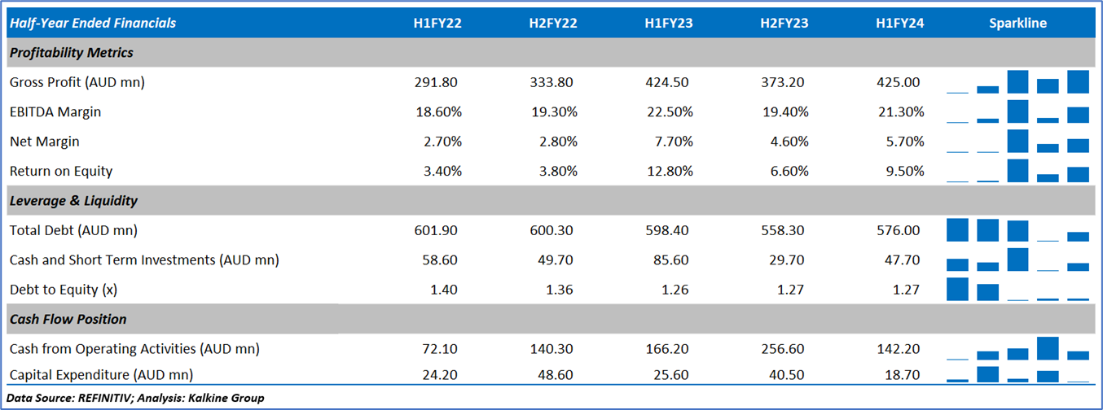Select the Capital Expenditure sparkline chart

click(x=1017, y=374)
